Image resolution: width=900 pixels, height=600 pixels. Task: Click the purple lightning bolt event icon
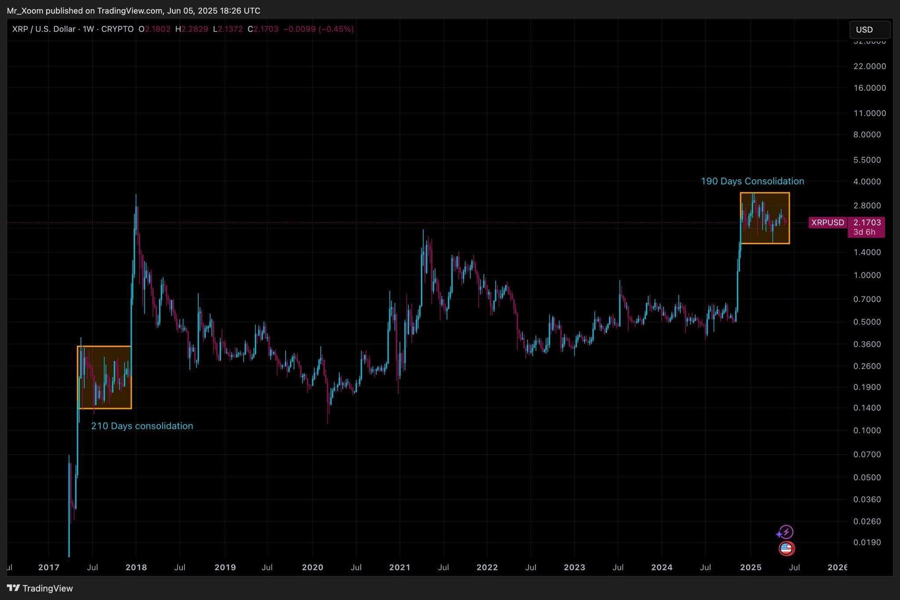point(787,532)
